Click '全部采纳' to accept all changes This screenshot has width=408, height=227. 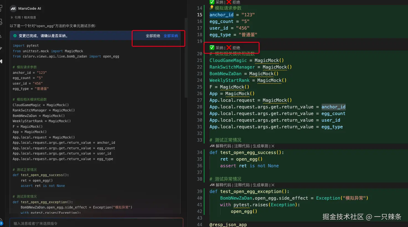click(171, 36)
